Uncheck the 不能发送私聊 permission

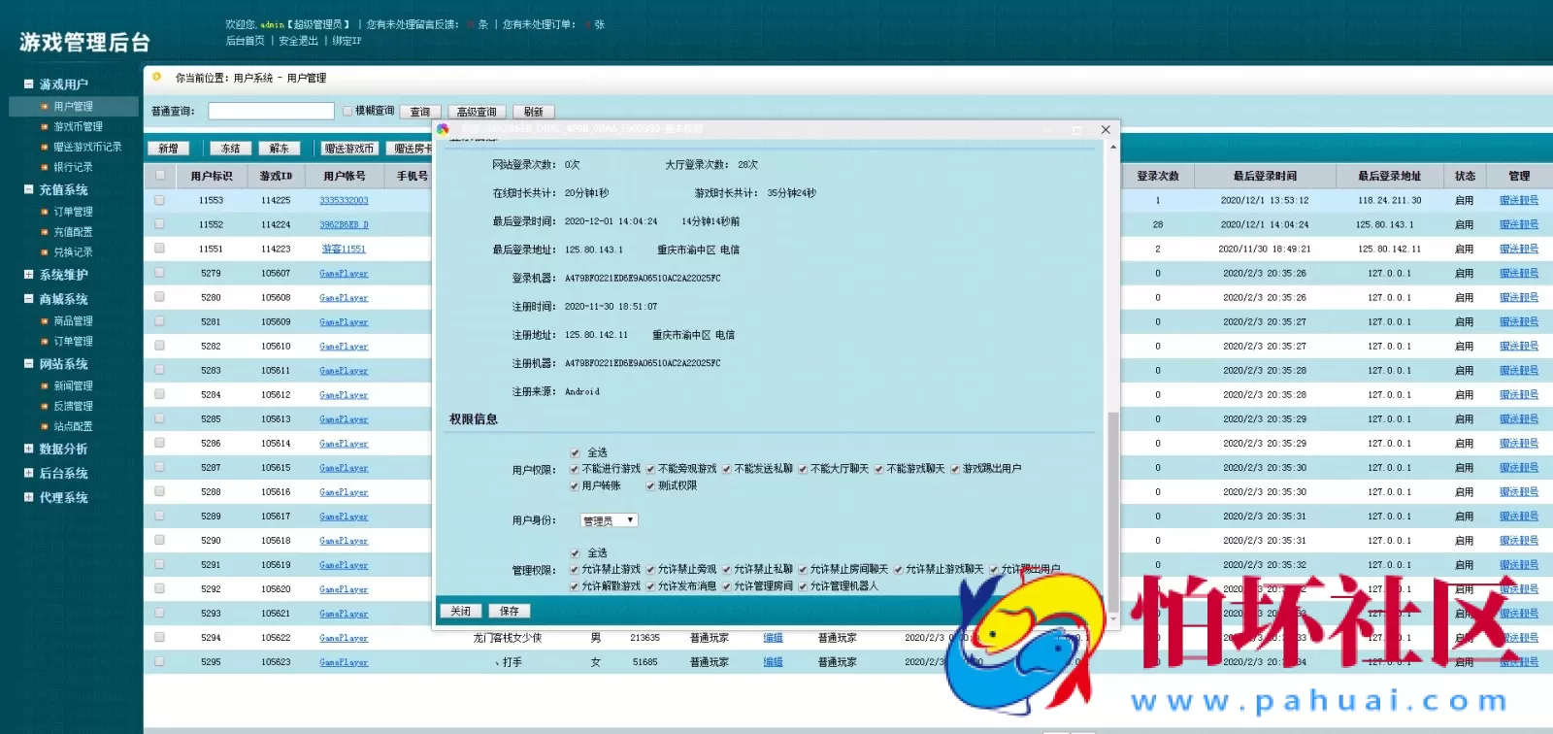coord(726,469)
